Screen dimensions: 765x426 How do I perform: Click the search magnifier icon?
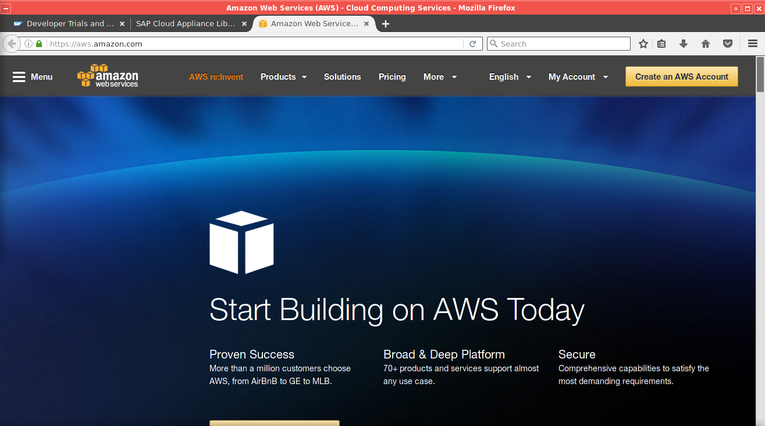coord(493,44)
